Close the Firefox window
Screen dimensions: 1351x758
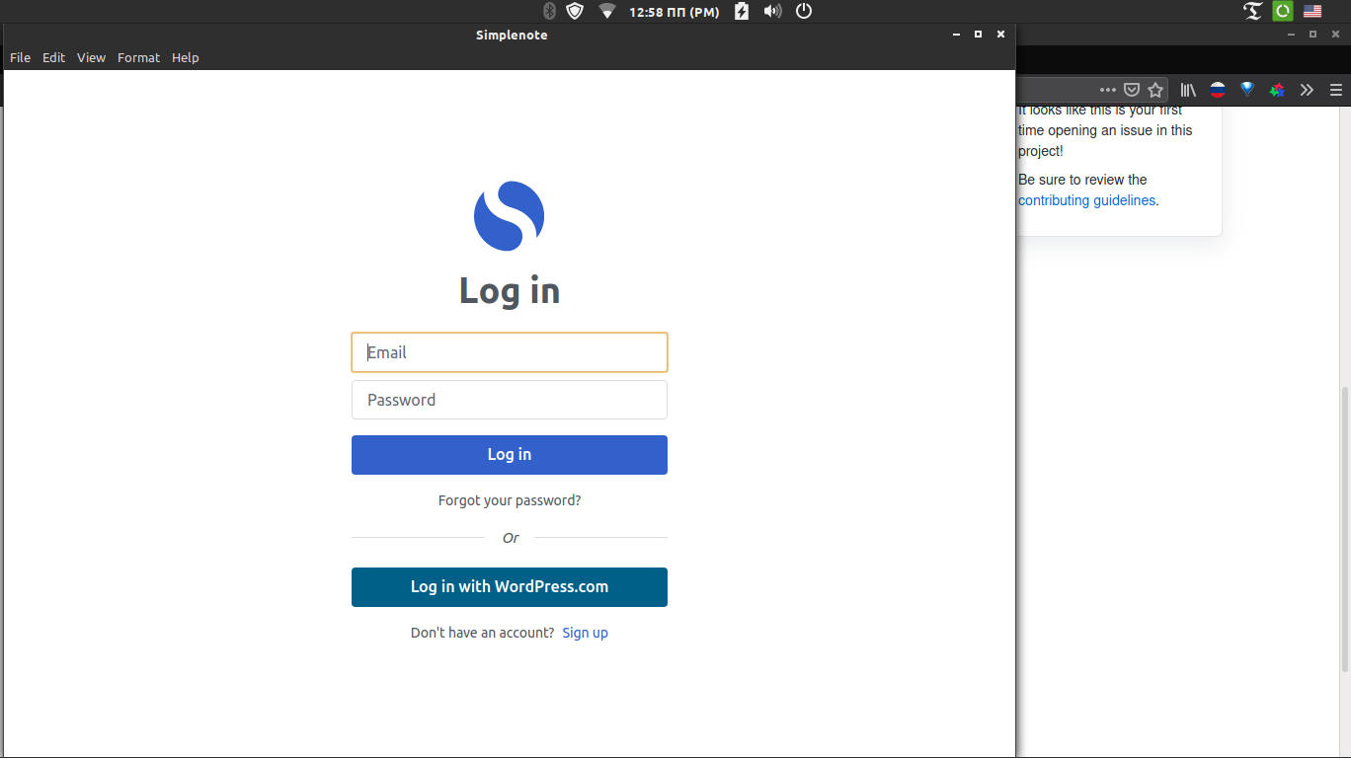[1335, 35]
